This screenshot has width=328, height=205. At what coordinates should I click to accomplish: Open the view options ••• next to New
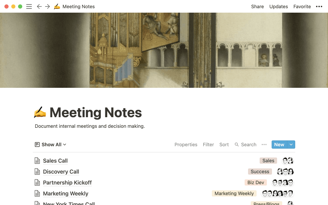(x=264, y=145)
